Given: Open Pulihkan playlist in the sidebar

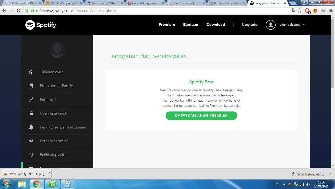Looking at the screenshot, I should (53, 155).
